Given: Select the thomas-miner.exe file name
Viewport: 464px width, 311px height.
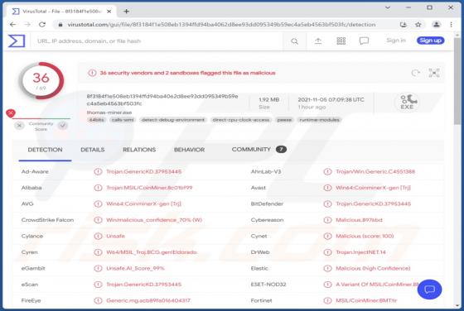Looking at the screenshot, I should (109, 112).
